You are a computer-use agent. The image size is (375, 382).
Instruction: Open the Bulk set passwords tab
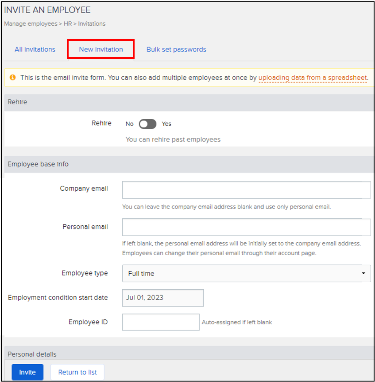[176, 49]
